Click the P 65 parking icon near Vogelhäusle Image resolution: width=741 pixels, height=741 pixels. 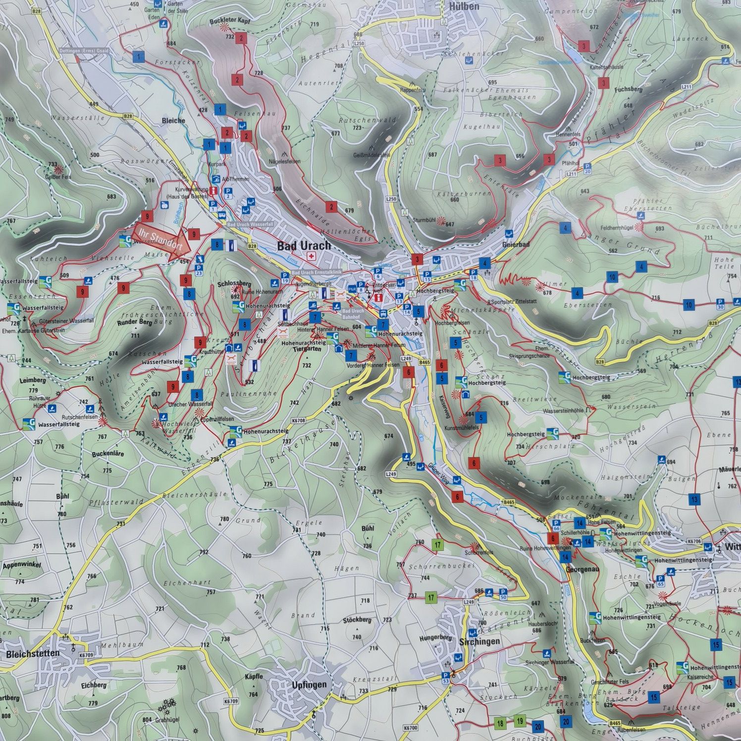(x=660, y=581)
